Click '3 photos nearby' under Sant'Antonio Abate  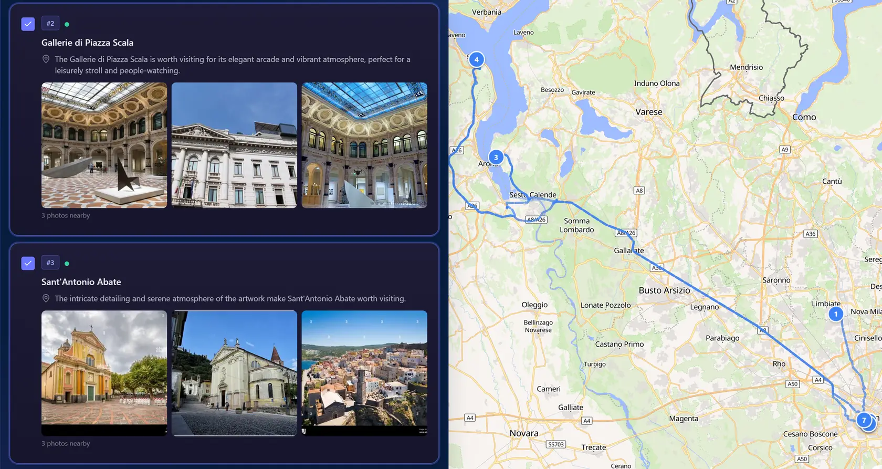click(x=66, y=443)
